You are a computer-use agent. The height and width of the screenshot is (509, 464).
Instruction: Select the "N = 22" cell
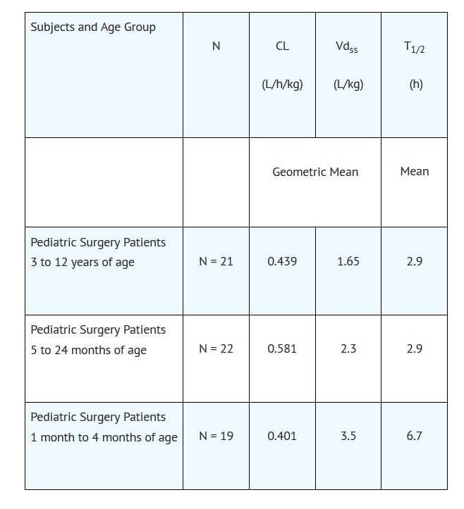216,348
